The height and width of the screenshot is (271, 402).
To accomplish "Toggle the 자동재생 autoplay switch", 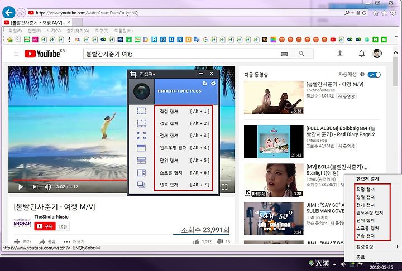I will (374, 75).
